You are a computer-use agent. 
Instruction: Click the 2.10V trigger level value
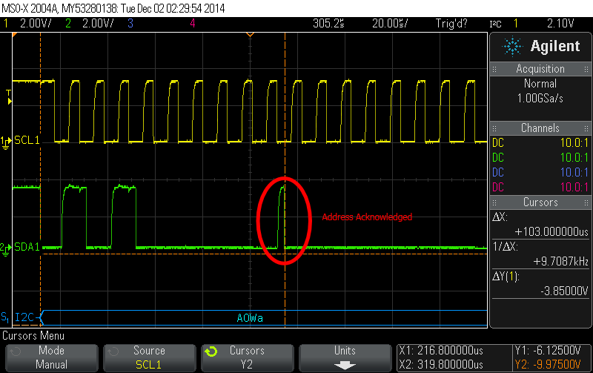tap(560, 24)
